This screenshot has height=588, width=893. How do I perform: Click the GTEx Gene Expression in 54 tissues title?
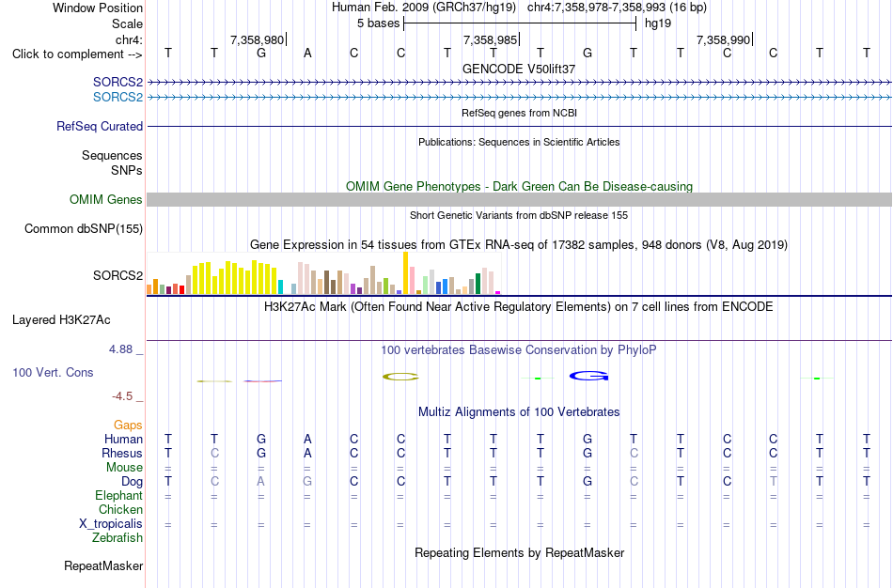click(x=519, y=245)
